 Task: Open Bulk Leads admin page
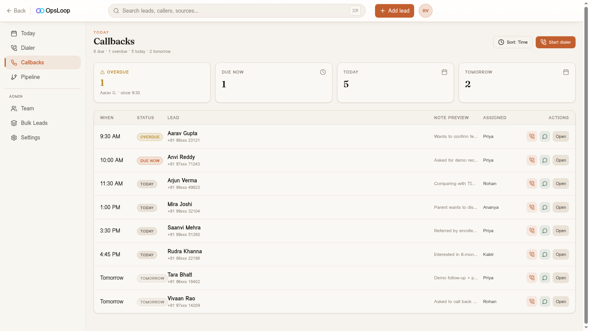pos(43,123)
